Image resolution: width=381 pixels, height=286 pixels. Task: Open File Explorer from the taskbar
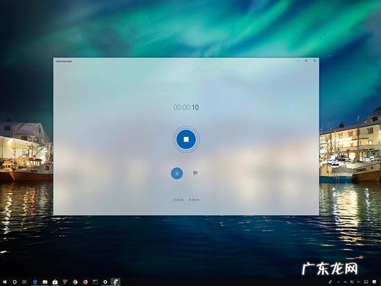pyautogui.click(x=45, y=282)
